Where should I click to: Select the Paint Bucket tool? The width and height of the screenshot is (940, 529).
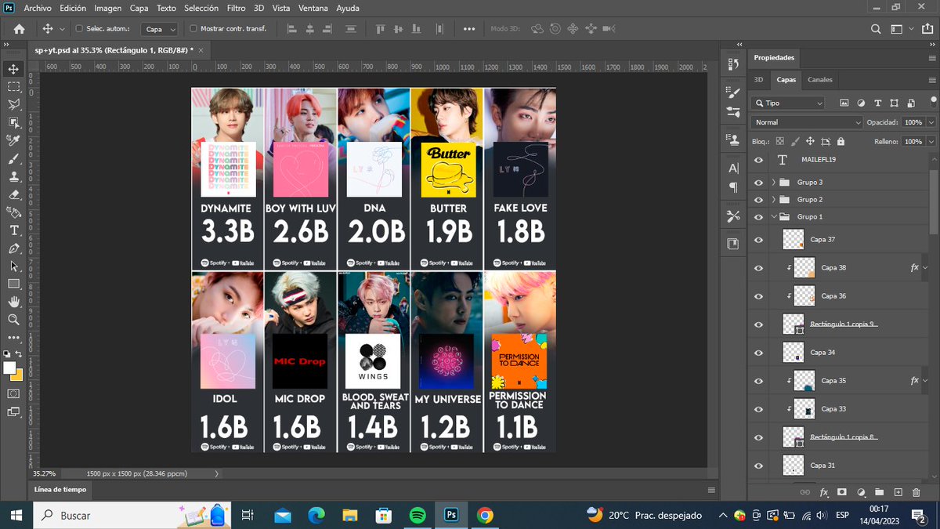point(13,212)
